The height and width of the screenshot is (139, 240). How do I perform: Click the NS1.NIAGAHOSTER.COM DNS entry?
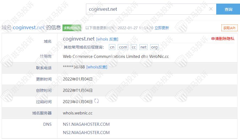86,124
